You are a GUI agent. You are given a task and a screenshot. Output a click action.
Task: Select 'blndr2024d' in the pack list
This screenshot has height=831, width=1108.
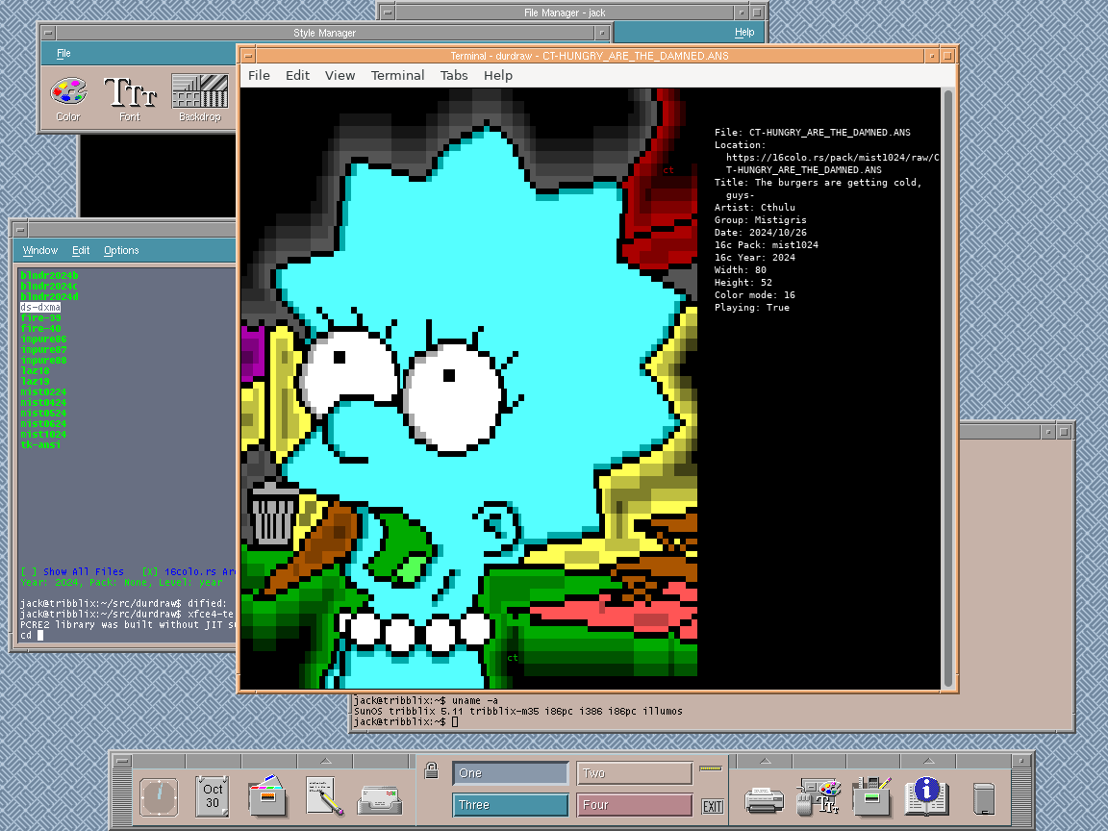click(49, 297)
